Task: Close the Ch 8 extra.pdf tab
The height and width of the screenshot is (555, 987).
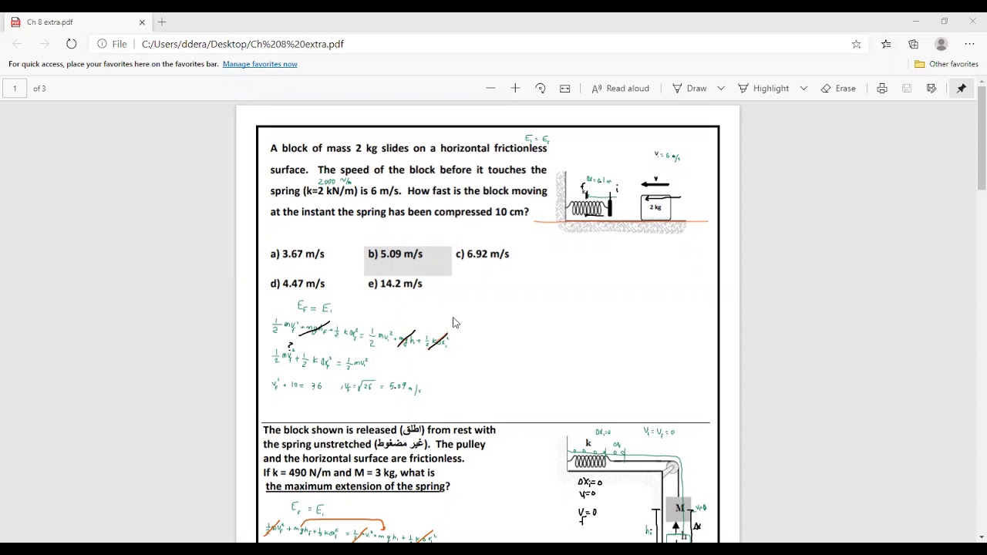Action: point(142,22)
